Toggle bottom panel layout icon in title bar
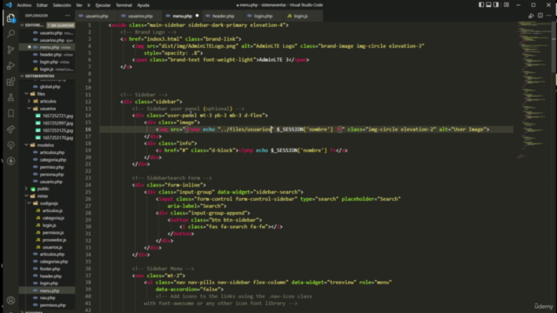 coord(489,5)
